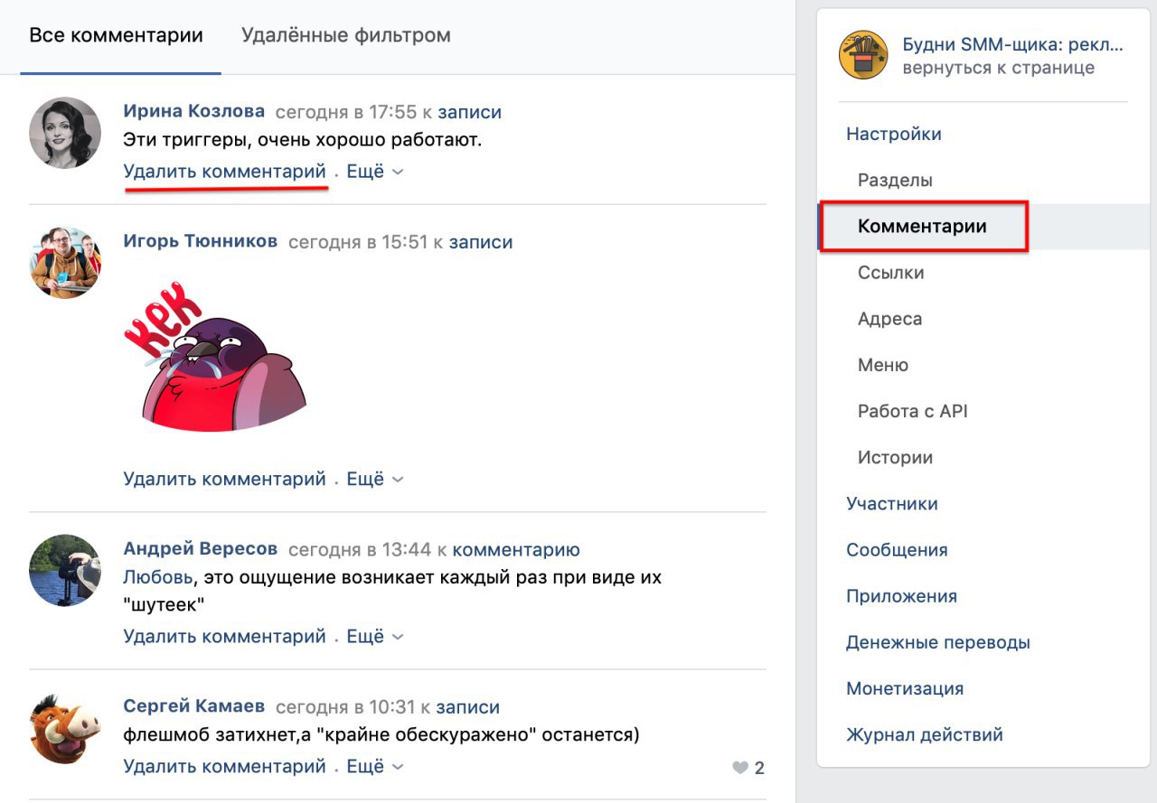The image size is (1157, 803).
Task: Open Андрей Вересов's avatar photo
Action: tap(65, 570)
